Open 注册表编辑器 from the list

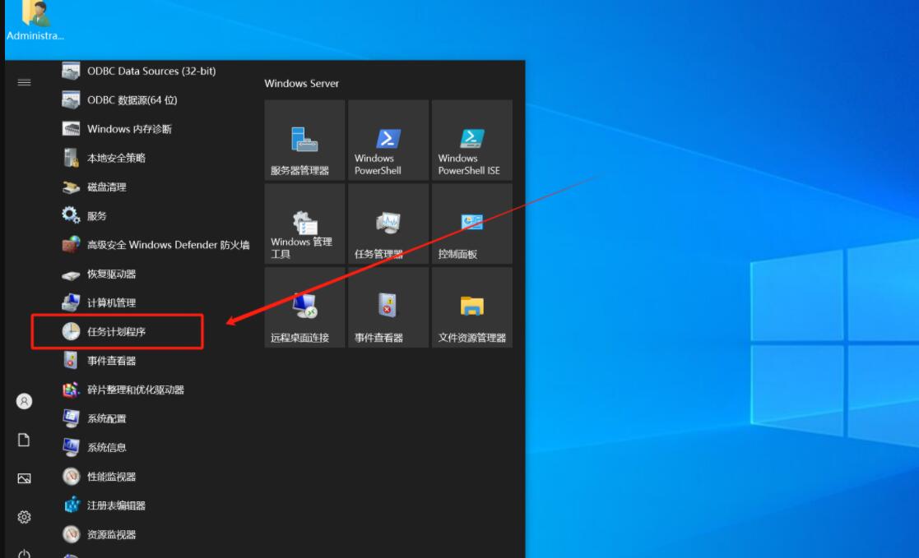[x=116, y=505]
